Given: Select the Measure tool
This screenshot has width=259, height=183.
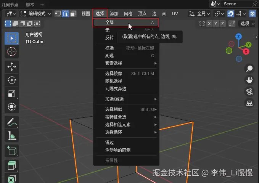Looking at the screenshot, I should pos(11,135).
